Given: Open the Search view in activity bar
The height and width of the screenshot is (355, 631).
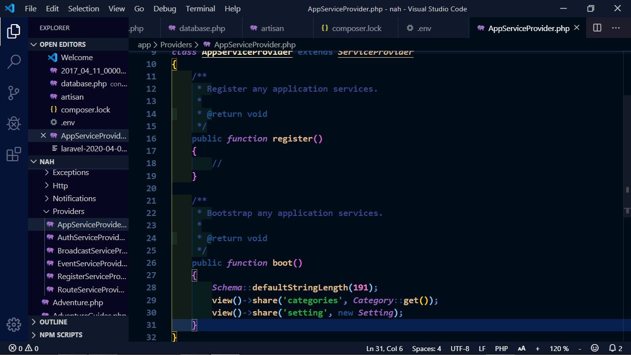Looking at the screenshot, I should (14, 62).
